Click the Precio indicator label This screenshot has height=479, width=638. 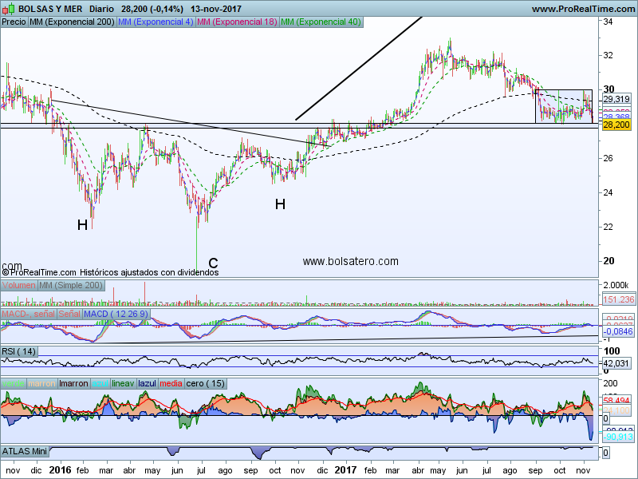pos(14,22)
